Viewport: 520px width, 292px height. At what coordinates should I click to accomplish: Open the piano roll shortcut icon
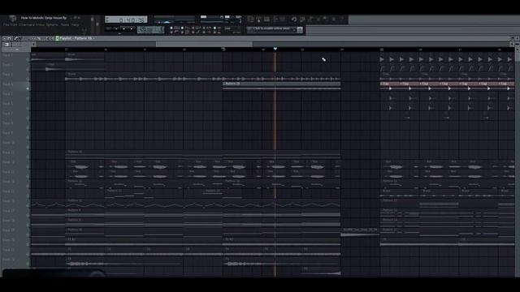point(266,19)
